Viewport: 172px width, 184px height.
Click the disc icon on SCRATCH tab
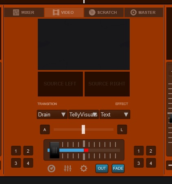tap(92, 12)
